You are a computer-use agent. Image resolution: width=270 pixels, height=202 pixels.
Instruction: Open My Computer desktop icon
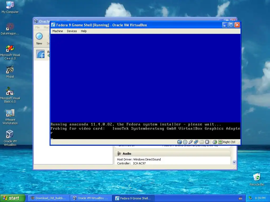coord(10,7)
